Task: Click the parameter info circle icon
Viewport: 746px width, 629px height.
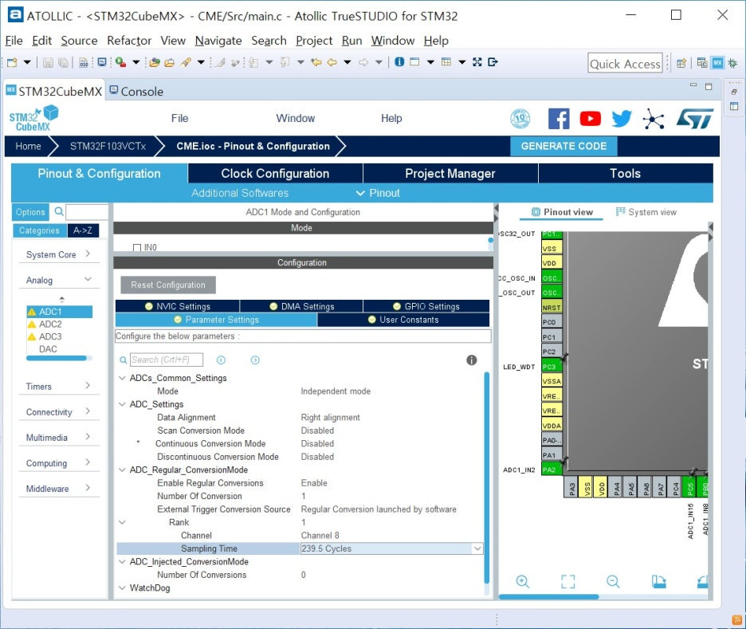Action: point(472,360)
